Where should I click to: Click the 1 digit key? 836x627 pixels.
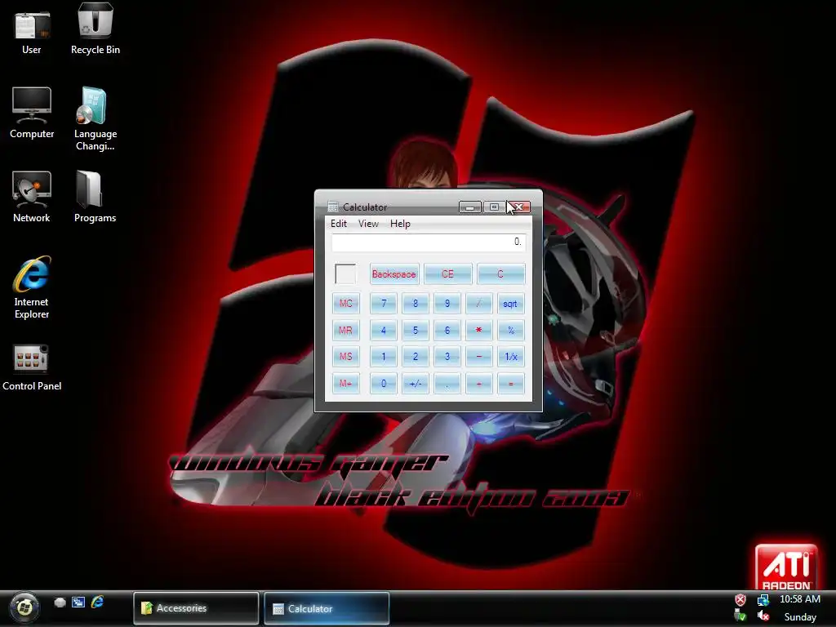coord(384,357)
